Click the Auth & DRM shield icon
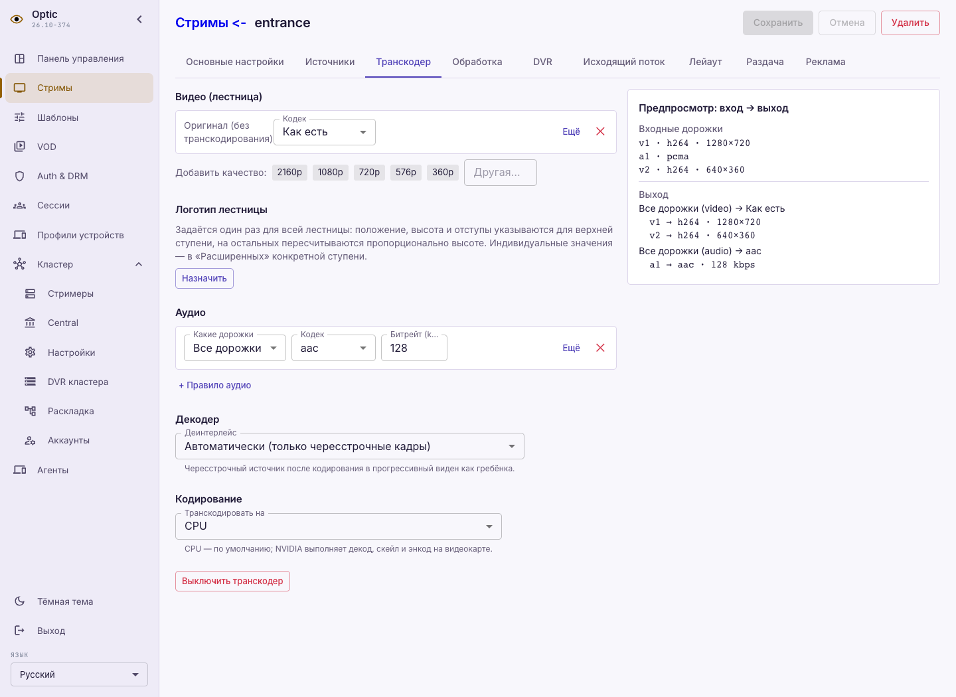Screen dimensions: 956x697 [20, 176]
